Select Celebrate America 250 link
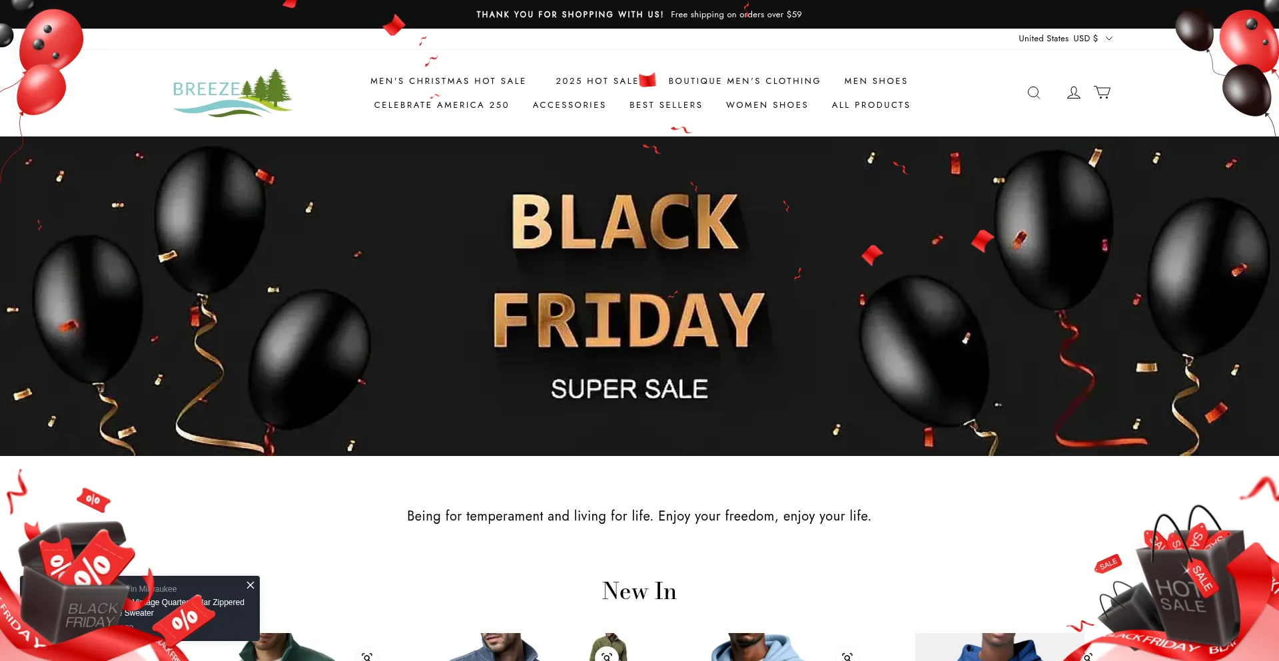The height and width of the screenshot is (661, 1279). click(442, 105)
